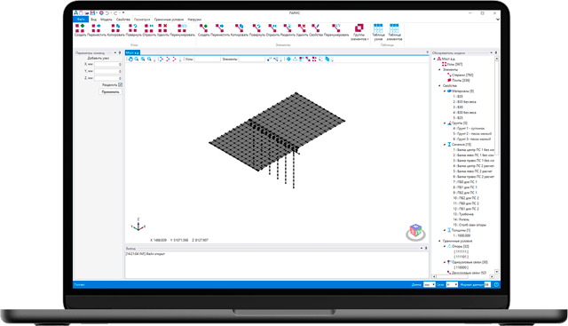This screenshot has width=568, height=326.
Task: Open the Длина units dropdown in status bar
Action: (430, 284)
